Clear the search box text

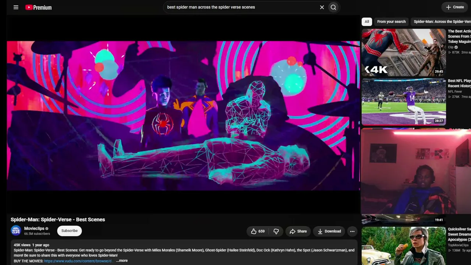(x=322, y=7)
